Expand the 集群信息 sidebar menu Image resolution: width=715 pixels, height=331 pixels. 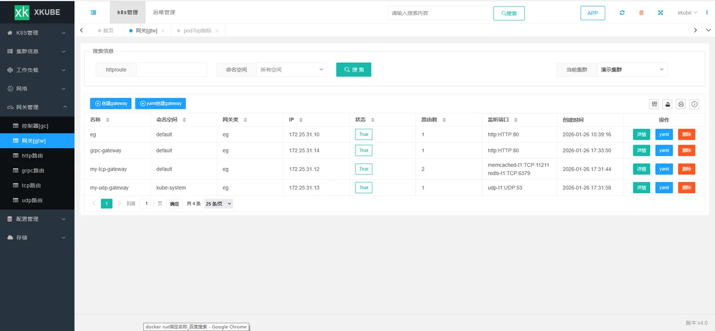(x=37, y=51)
